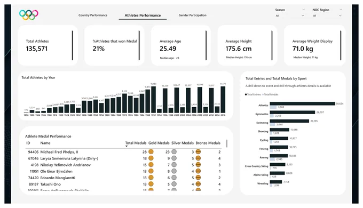Click gold medal icon in Larysa Latynina row
The image size is (363, 208).
click(x=151, y=158)
